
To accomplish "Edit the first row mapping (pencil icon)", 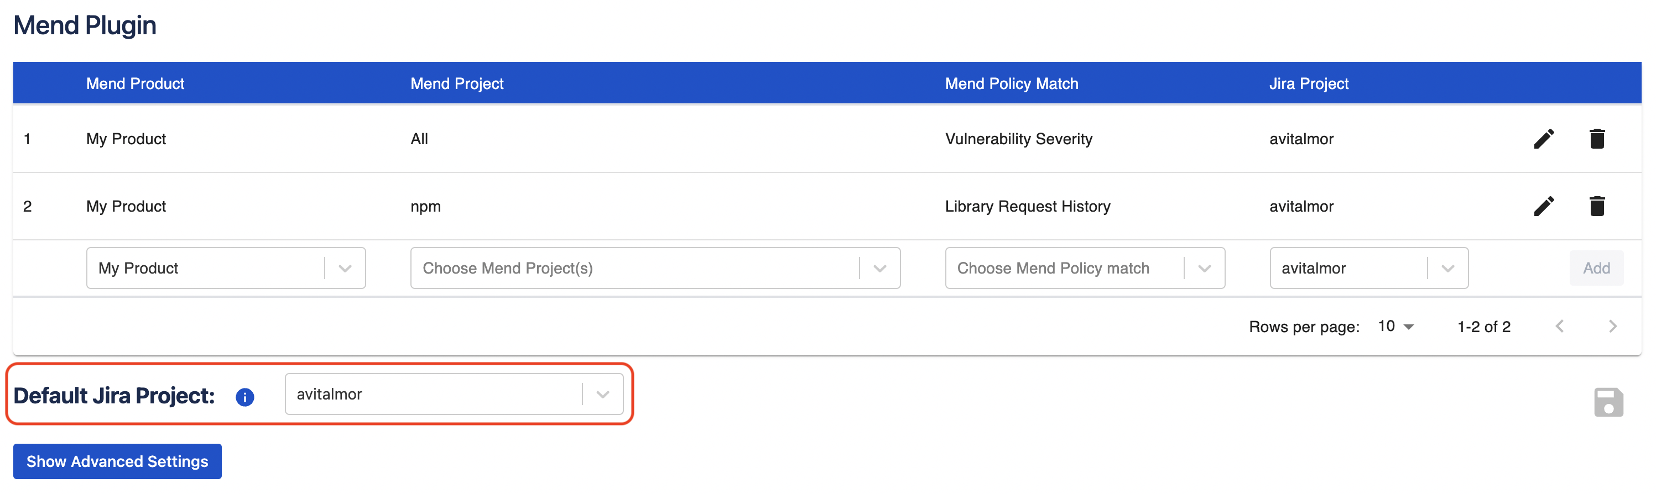I will point(1544,139).
